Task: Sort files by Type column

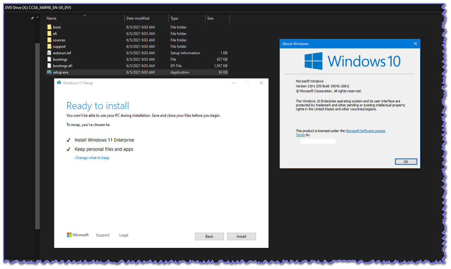Action: tap(174, 18)
